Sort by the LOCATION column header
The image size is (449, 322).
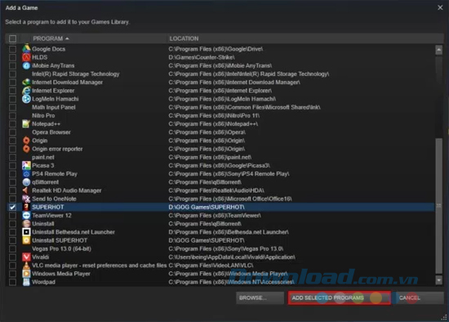[x=184, y=38]
